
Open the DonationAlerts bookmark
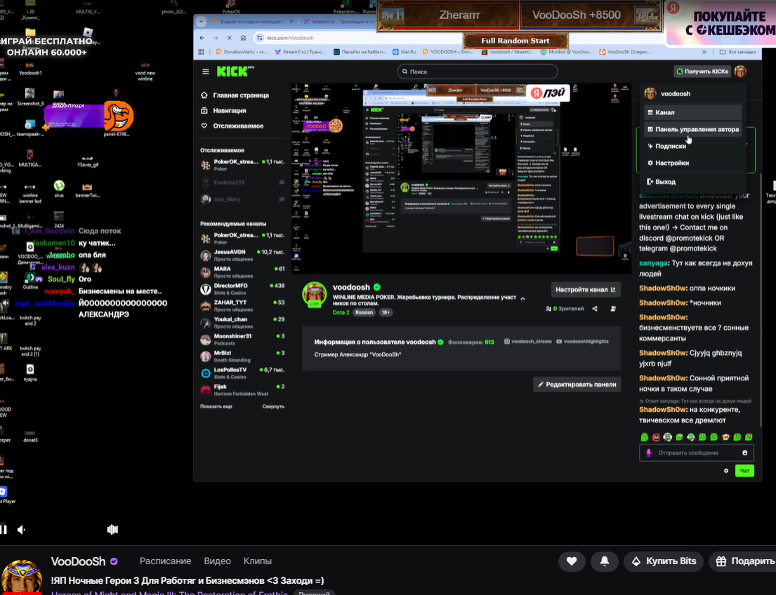[x=242, y=51]
